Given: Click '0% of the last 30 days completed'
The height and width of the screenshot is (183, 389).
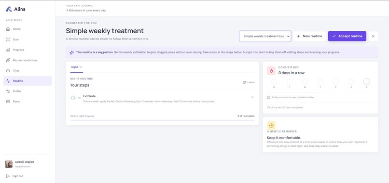Looking at the screenshot, I should pos(285,108).
